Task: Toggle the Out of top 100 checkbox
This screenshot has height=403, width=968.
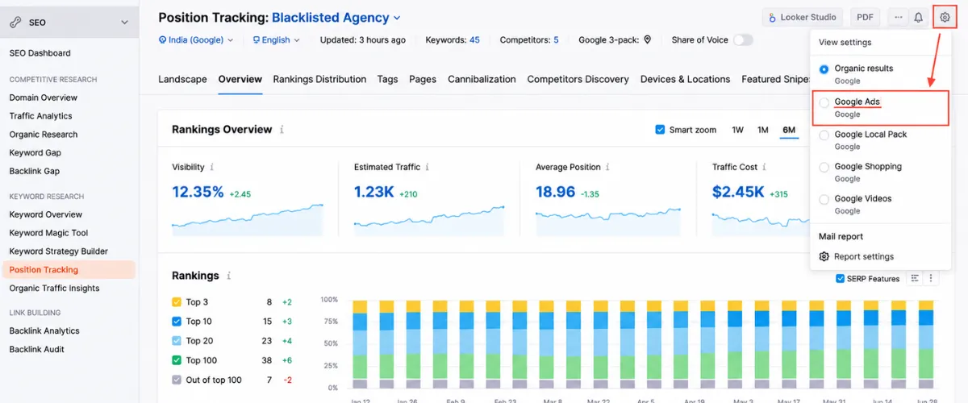Action: click(x=177, y=380)
